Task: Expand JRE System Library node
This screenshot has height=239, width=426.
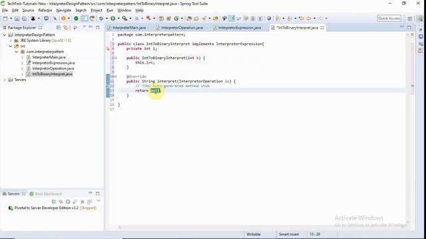Action: pos(11,40)
